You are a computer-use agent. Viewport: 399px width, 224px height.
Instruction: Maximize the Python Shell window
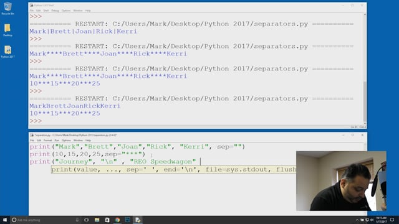(352, 5)
